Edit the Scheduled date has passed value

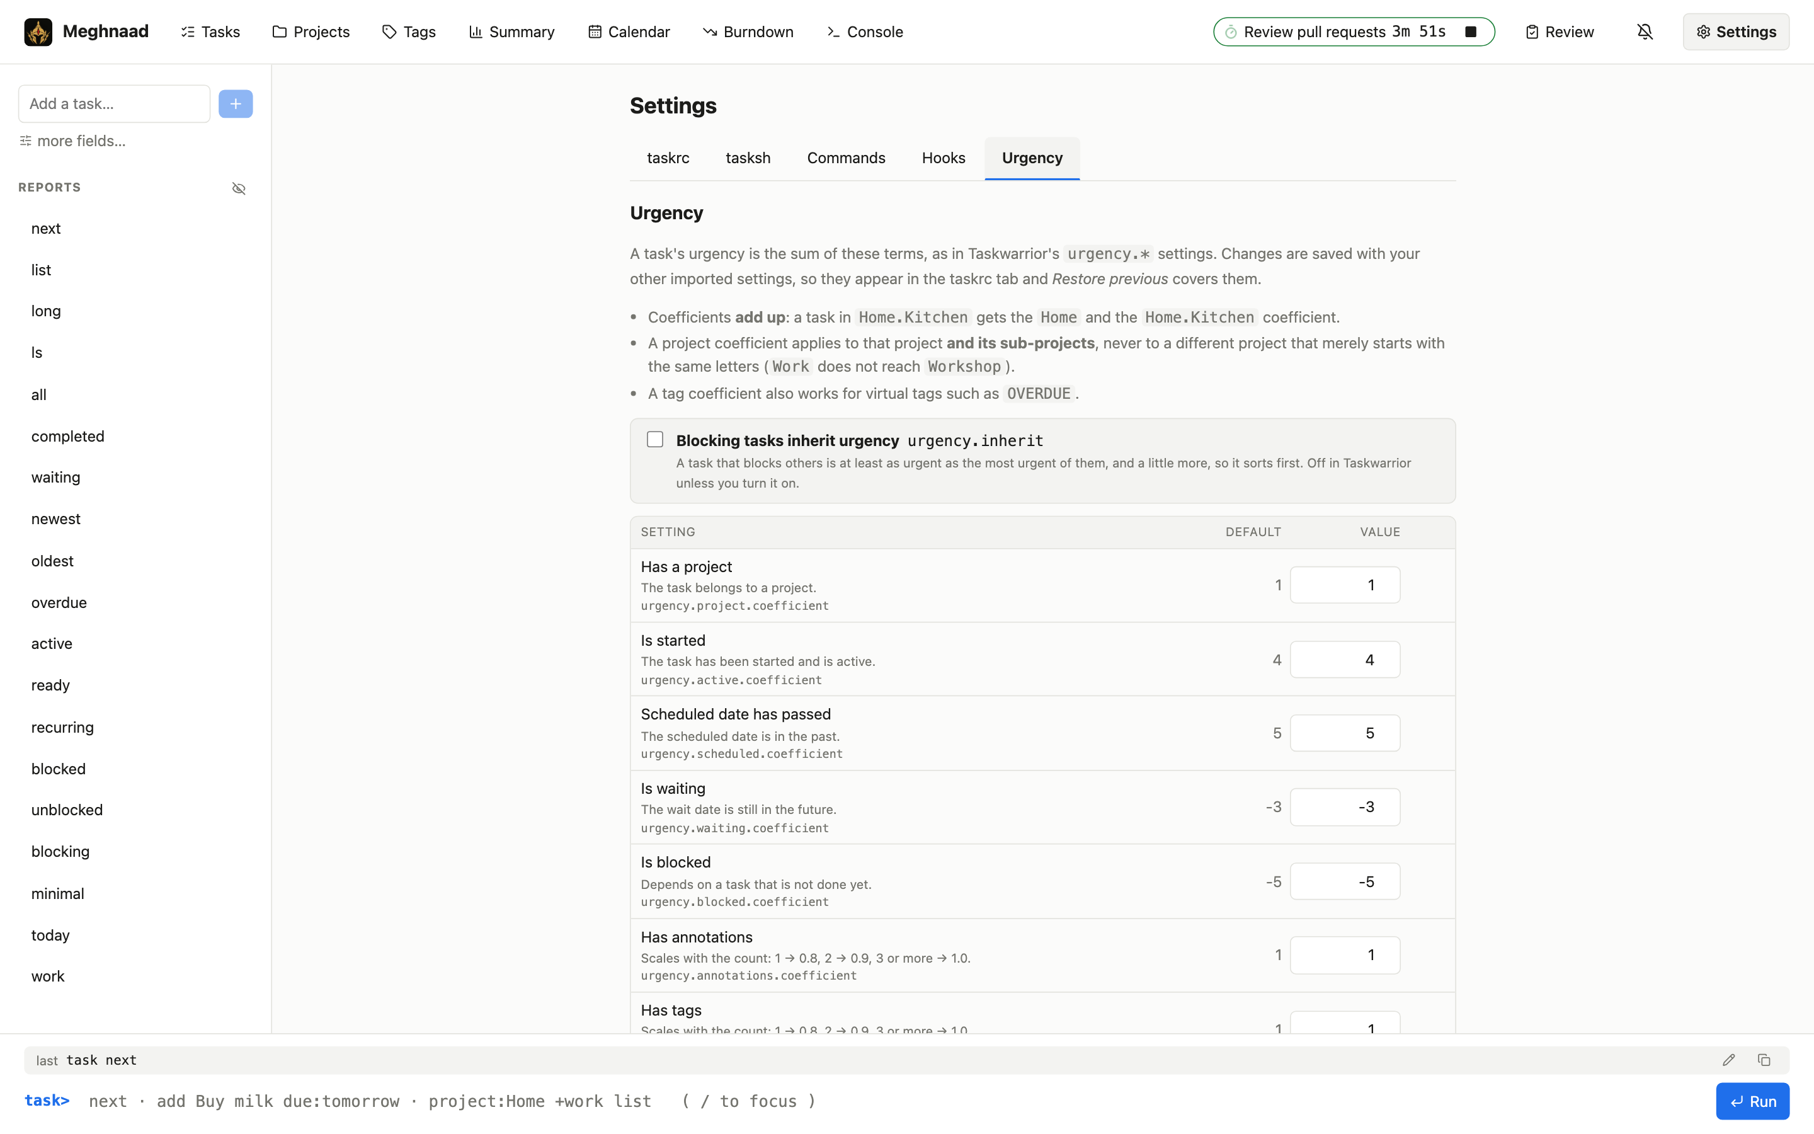(x=1345, y=733)
